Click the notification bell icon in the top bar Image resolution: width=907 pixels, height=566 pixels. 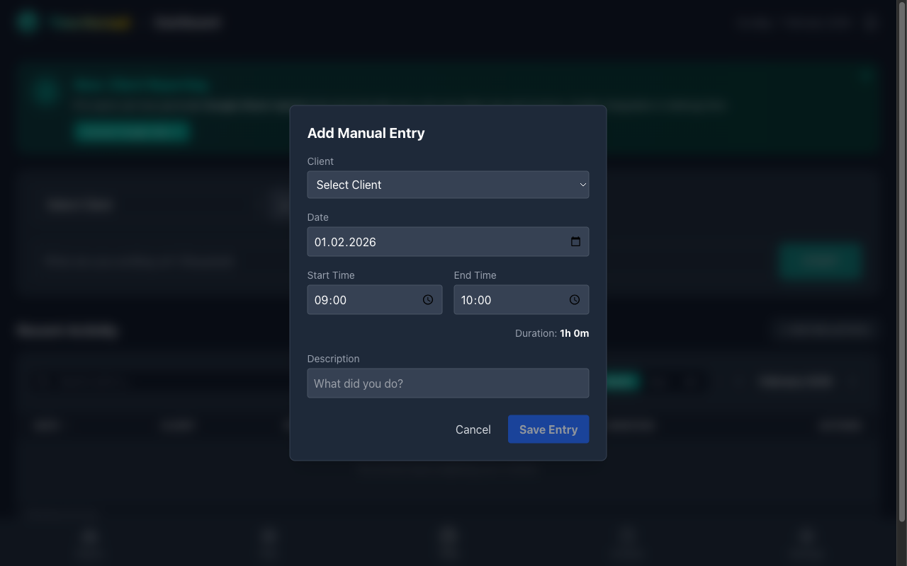click(870, 23)
